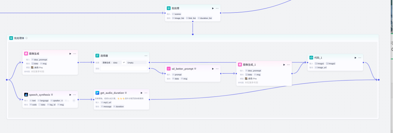393x133 pixels.
Task: Click the Empty condition value field
Action: (136, 62)
